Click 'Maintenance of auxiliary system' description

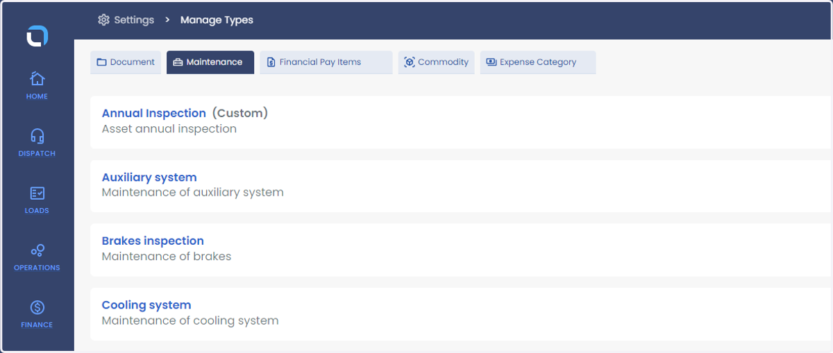pos(193,193)
